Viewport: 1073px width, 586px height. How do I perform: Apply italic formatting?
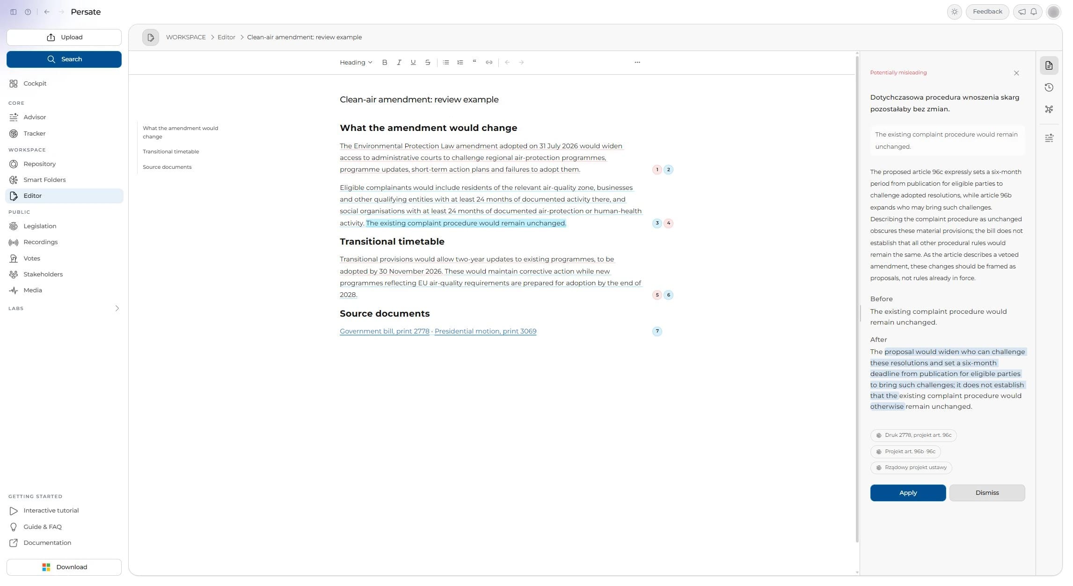[399, 62]
